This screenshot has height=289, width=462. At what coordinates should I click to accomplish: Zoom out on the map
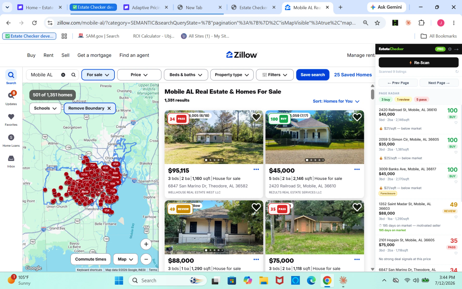tap(146, 259)
